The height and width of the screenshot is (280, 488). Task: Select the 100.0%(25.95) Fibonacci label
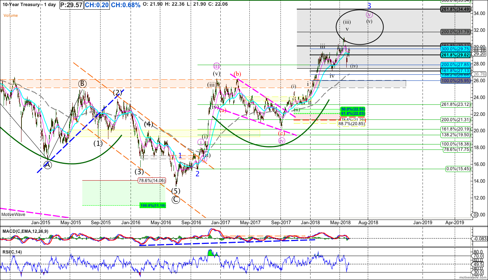click(x=457, y=81)
